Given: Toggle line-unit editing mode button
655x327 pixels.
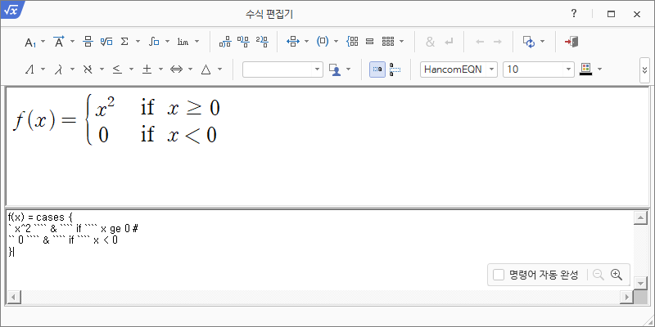Looking at the screenshot, I should click(x=395, y=69).
